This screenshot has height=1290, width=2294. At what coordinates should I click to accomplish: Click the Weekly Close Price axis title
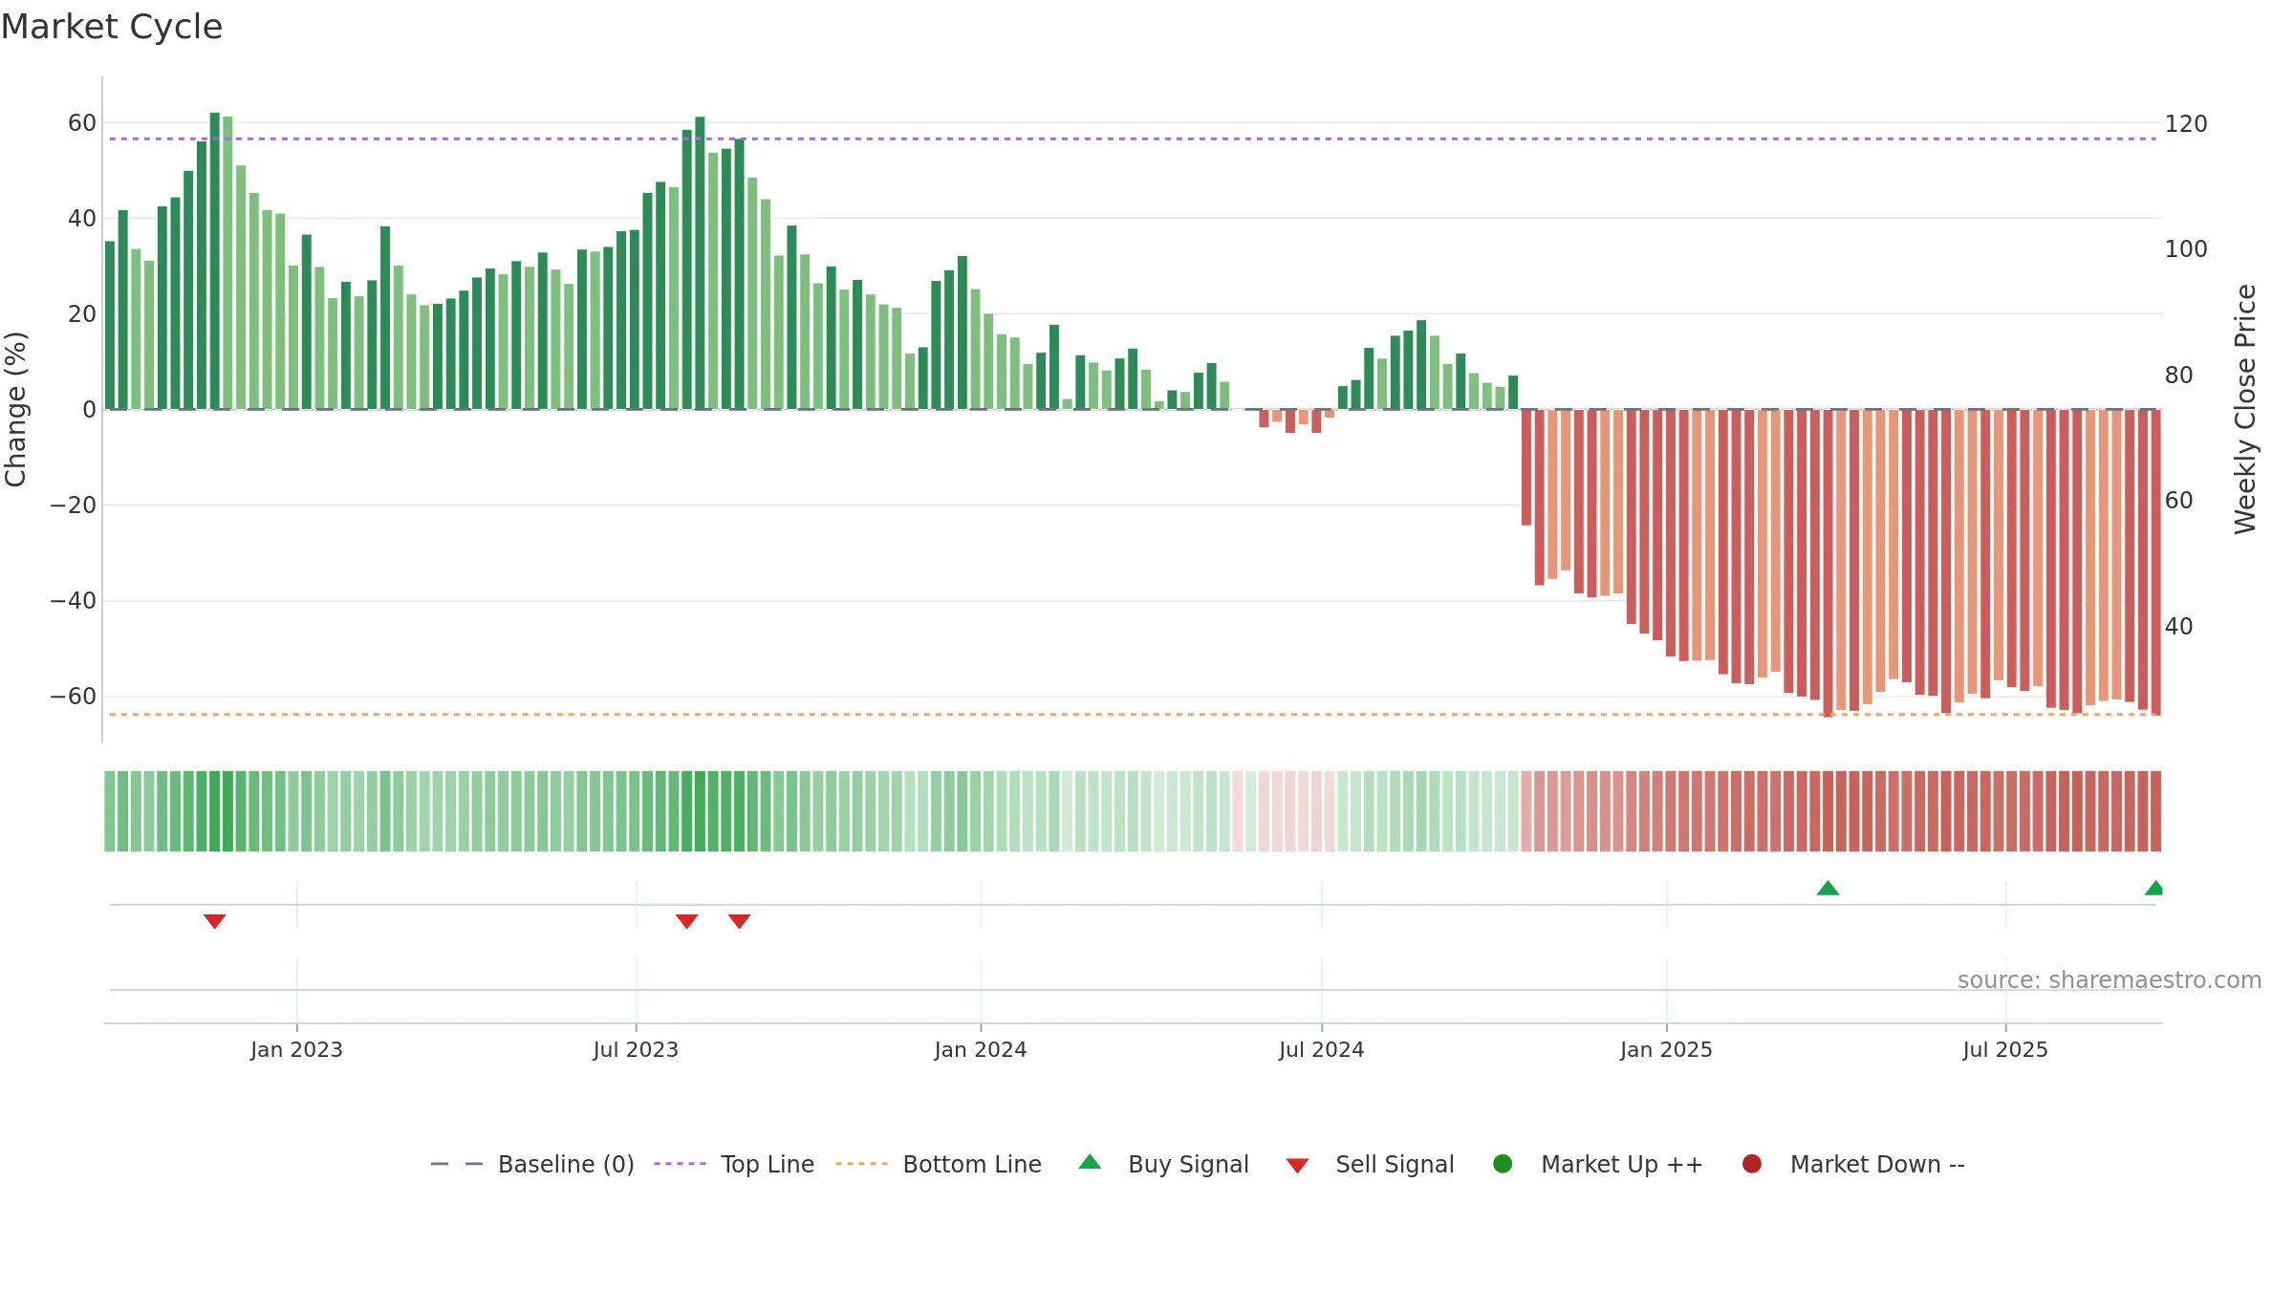(x=2245, y=409)
